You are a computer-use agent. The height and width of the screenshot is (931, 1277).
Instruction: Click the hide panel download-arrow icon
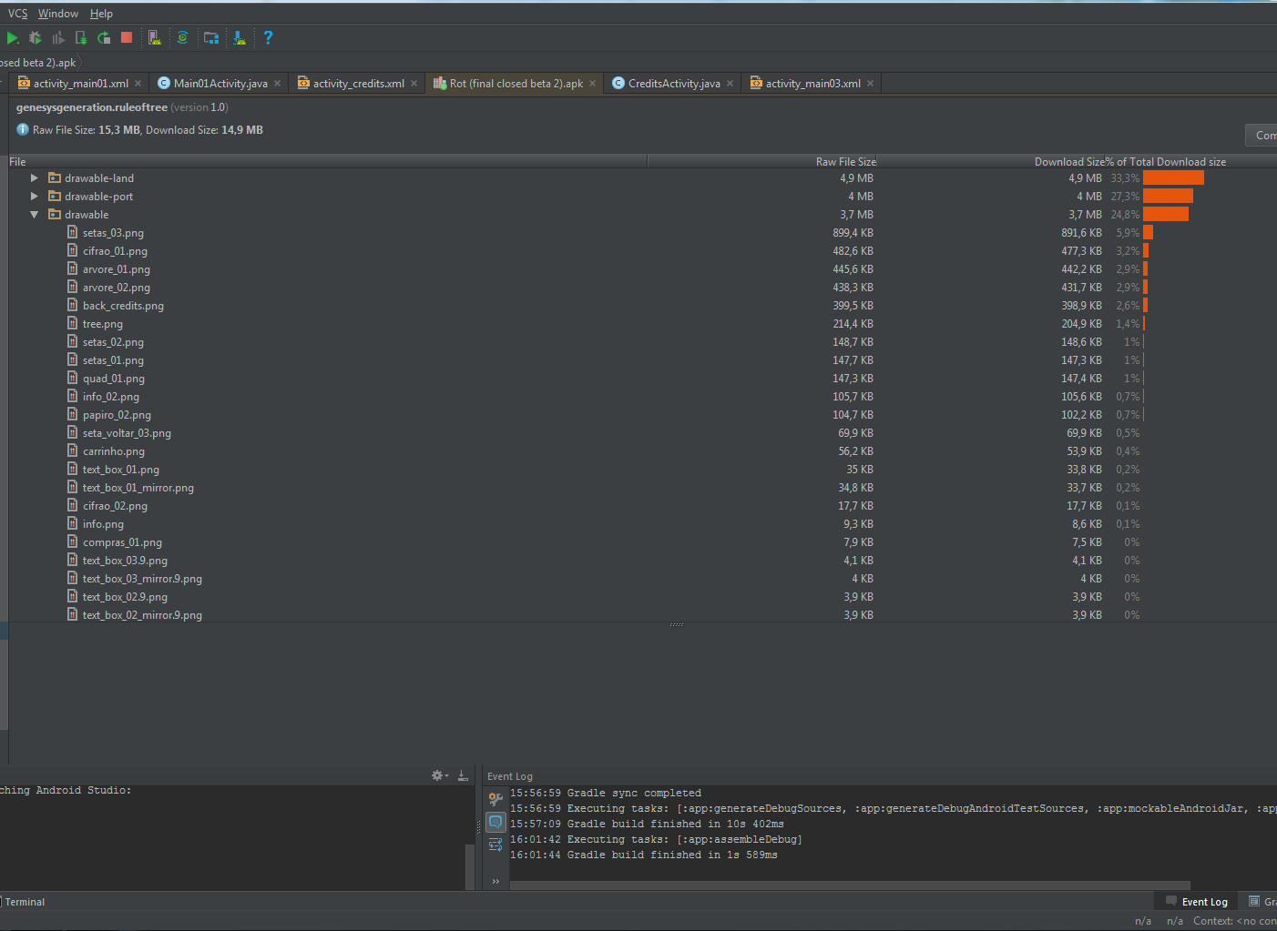point(463,775)
